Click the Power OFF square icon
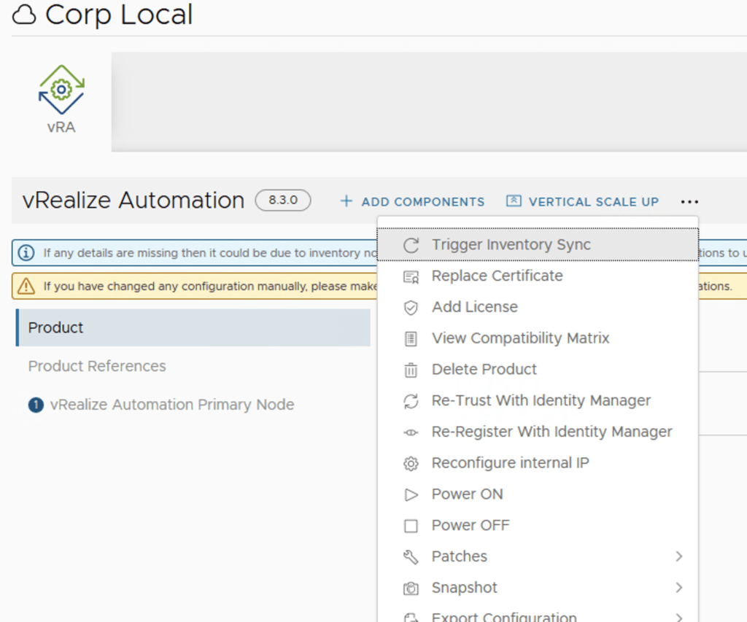 coord(411,526)
